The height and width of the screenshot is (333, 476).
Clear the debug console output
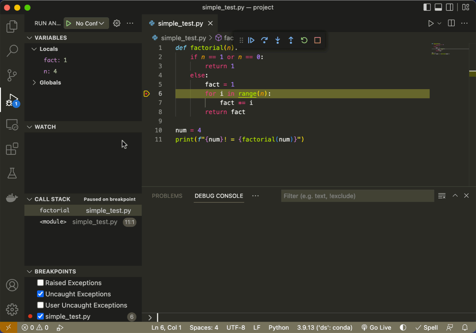point(442,196)
